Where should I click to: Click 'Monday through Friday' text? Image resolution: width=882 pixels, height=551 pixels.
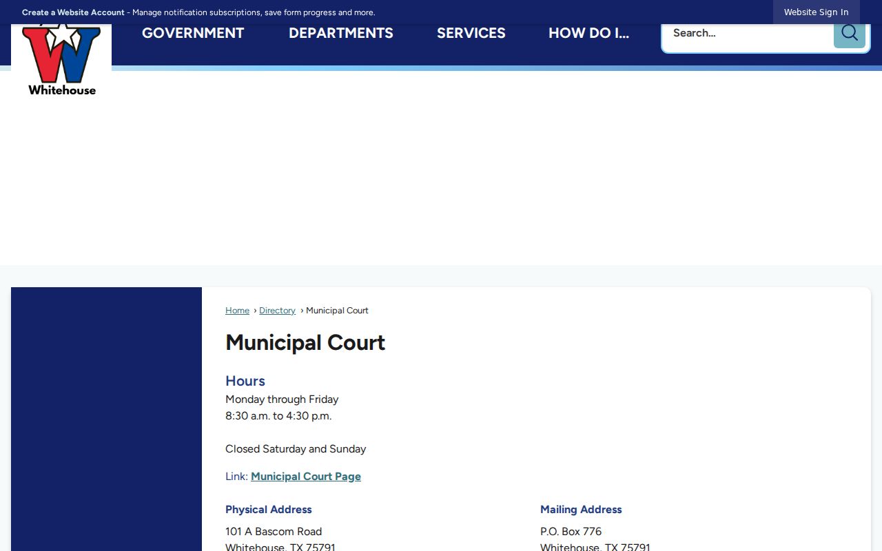282,399
